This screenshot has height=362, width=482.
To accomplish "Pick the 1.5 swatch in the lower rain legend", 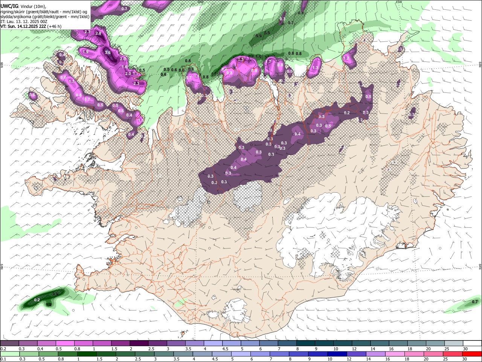I will [x=106, y=354].
